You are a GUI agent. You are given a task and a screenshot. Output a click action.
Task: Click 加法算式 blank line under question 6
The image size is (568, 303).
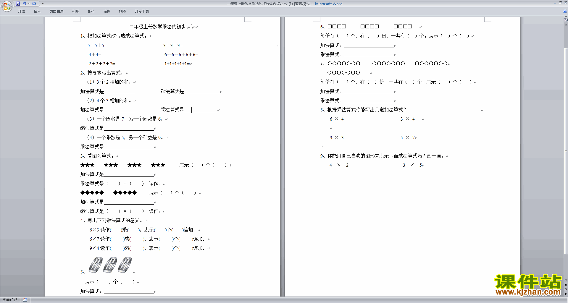point(369,45)
